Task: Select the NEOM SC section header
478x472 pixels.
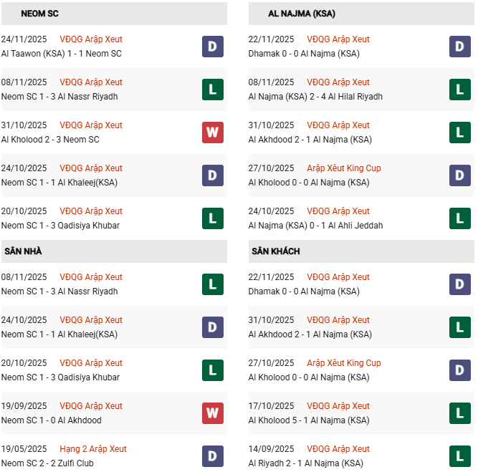Action: tap(40, 14)
